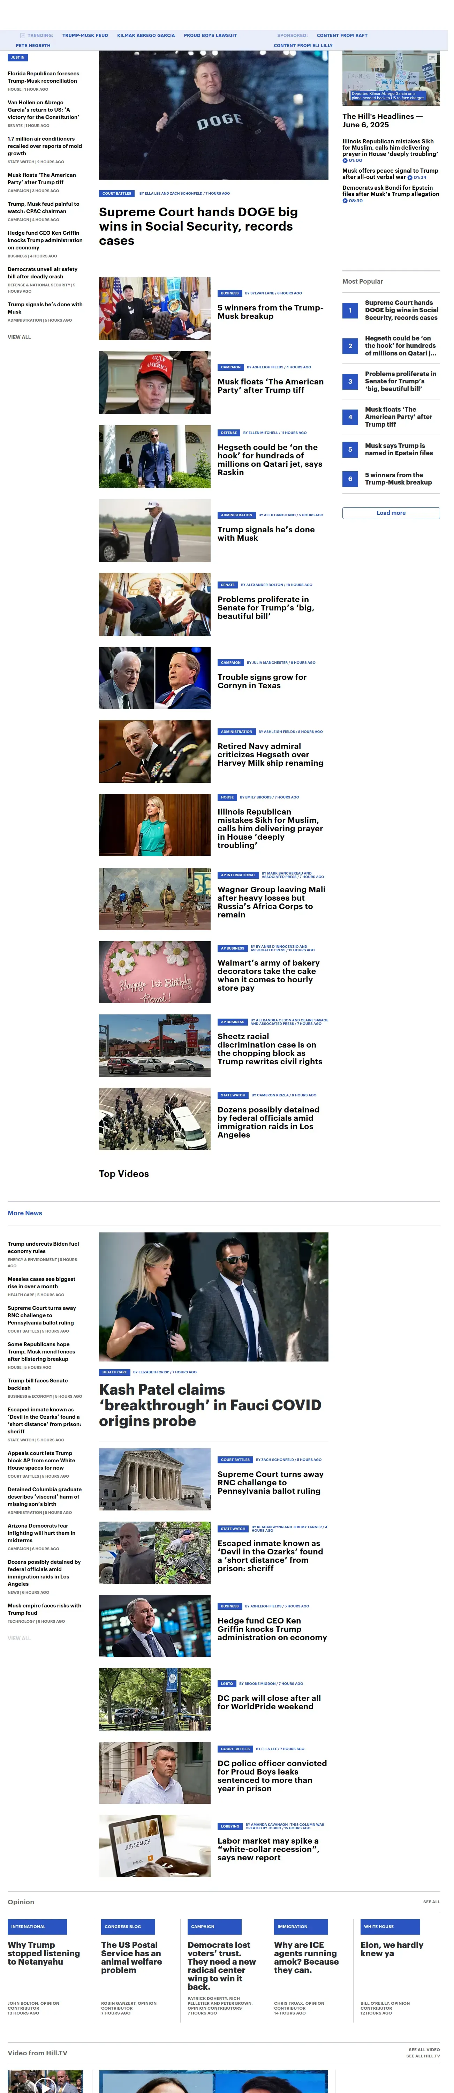
Task: Click the International opinion category tab
Action: (x=37, y=1927)
